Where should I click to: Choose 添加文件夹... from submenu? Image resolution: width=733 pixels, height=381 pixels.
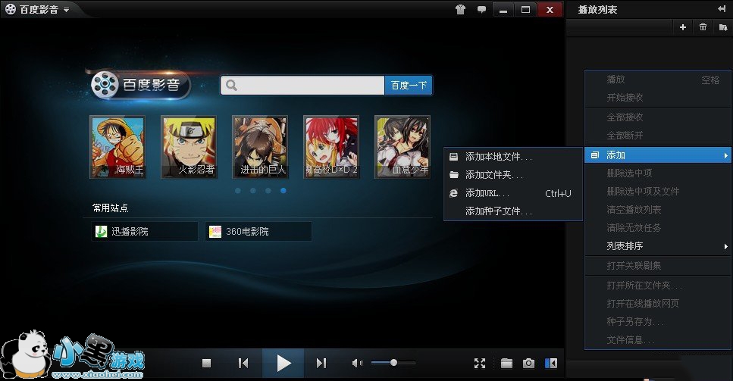click(x=513, y=175)
